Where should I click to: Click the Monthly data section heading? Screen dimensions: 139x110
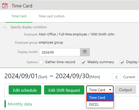click(x=20, y=104)
